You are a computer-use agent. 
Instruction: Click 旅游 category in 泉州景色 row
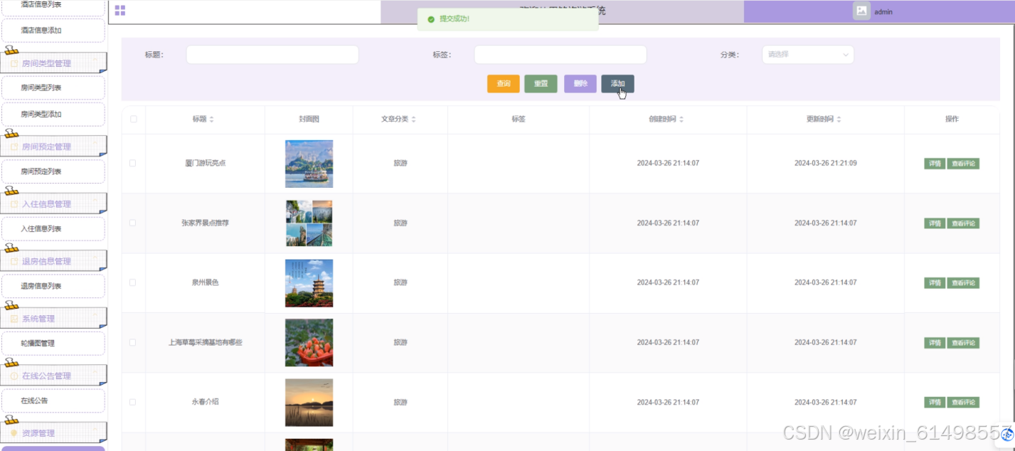point(400,282)
